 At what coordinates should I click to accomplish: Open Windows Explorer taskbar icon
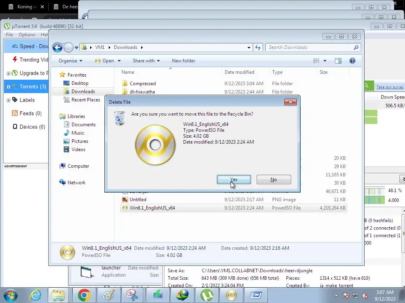click(58, 295)
